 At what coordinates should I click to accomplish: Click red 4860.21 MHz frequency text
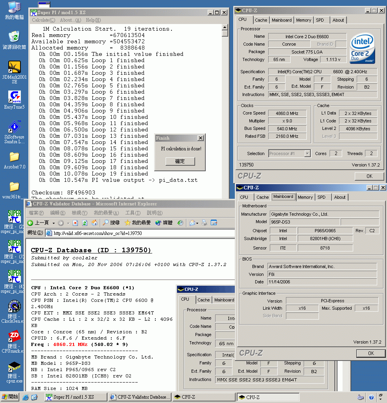(x=70, y=344)
